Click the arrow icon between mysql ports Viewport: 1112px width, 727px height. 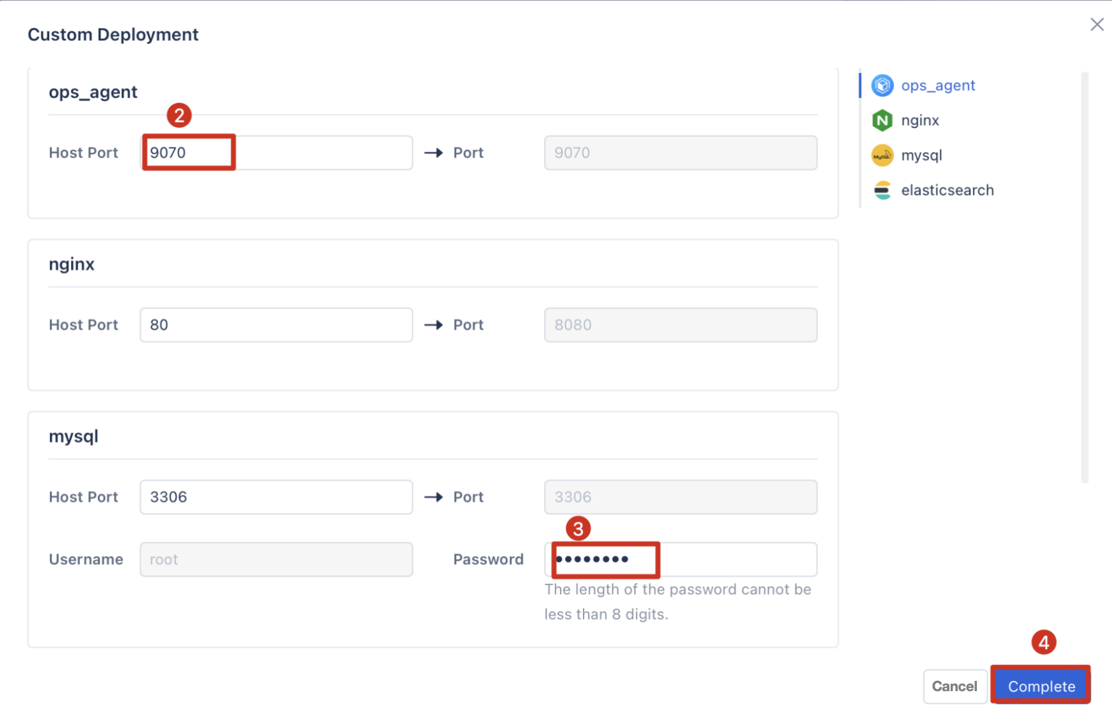(x=433, y=497)
